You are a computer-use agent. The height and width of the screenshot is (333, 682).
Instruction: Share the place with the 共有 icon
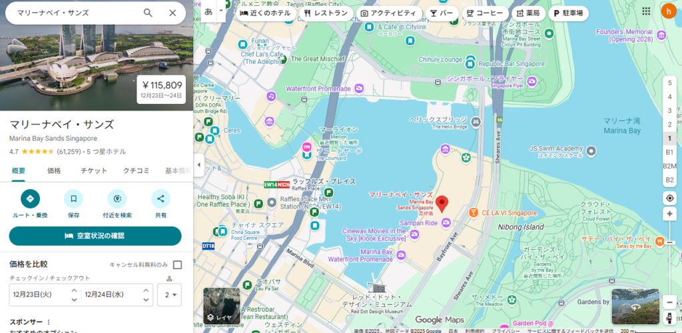point(161,198)
